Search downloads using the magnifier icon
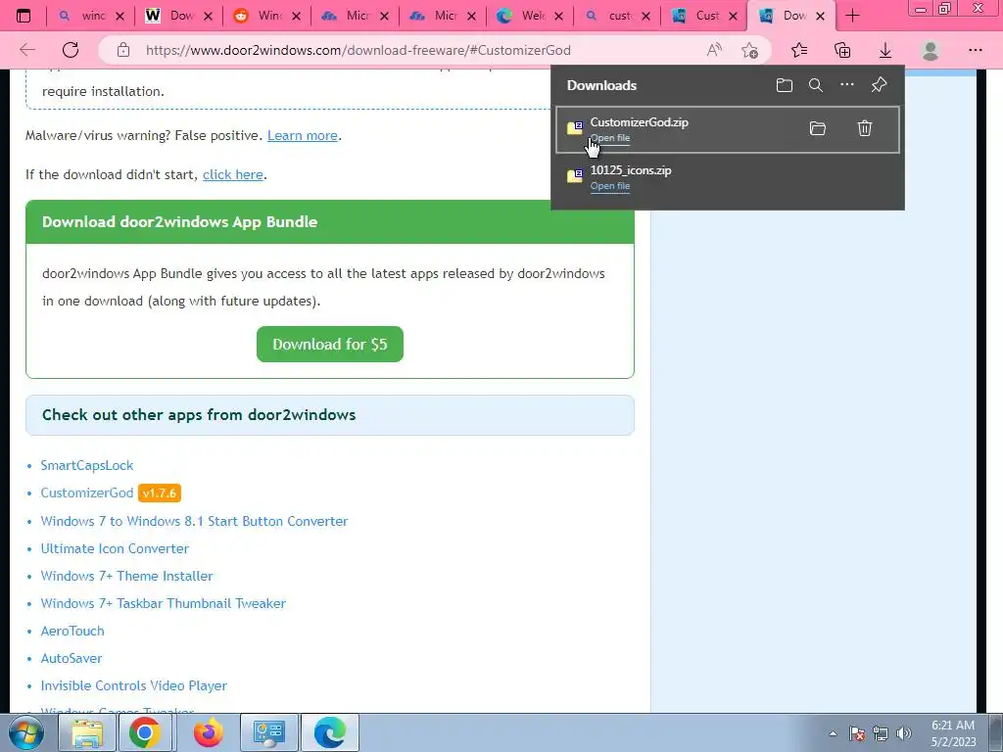Viewport: 1003px width, 752px height. [x=816, y=85]
